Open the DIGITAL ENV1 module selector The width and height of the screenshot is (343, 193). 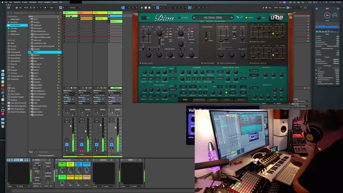pos(258,42)
